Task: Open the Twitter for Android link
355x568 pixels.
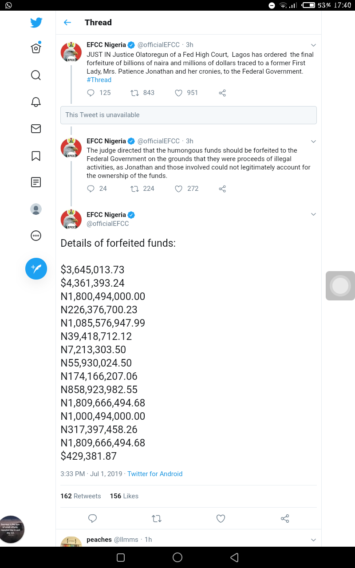Action: pos(155,474)
